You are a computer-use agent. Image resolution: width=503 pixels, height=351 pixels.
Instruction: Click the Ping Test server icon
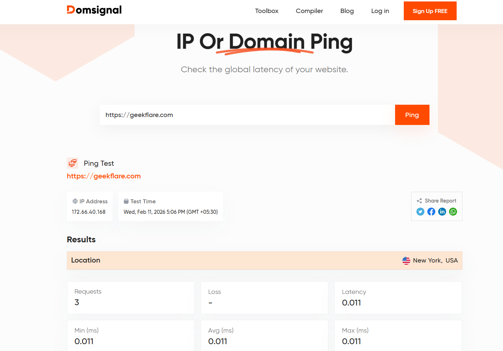72,163
